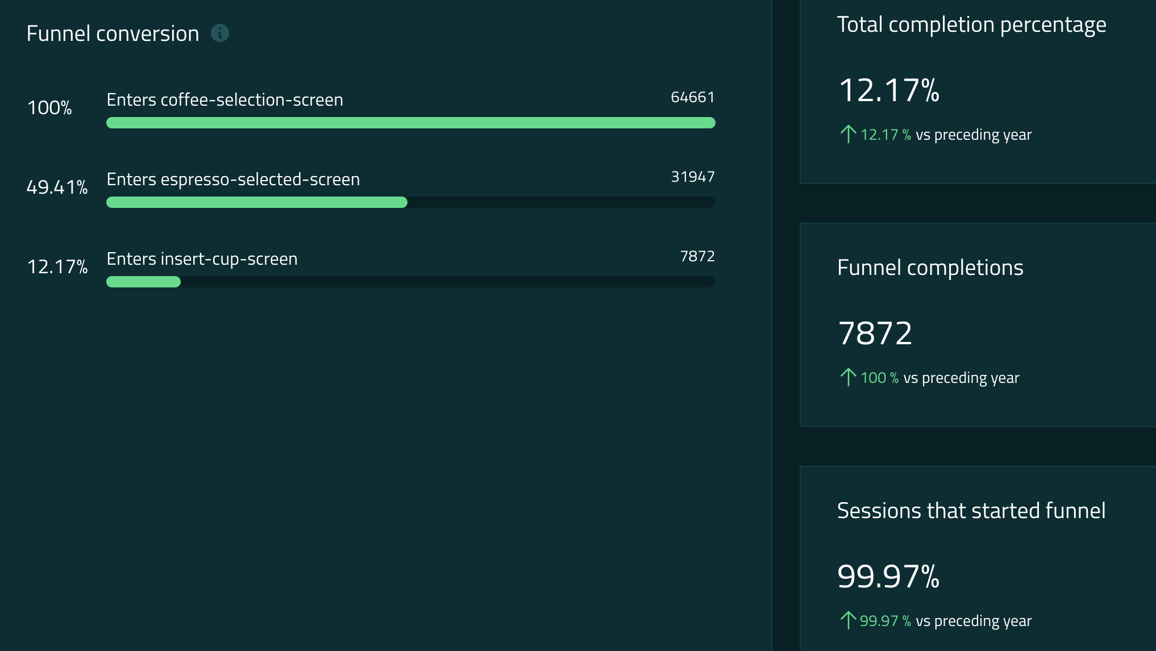Click the 99.97% sessions value

point(888,577)
